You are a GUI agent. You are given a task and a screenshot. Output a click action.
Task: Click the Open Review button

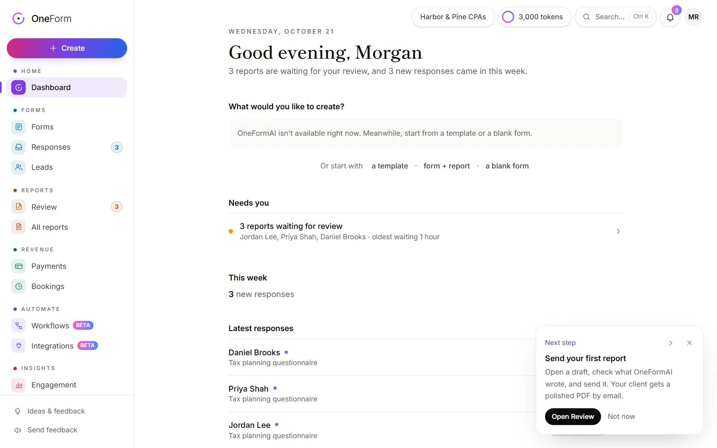click(x=573, y=417)
